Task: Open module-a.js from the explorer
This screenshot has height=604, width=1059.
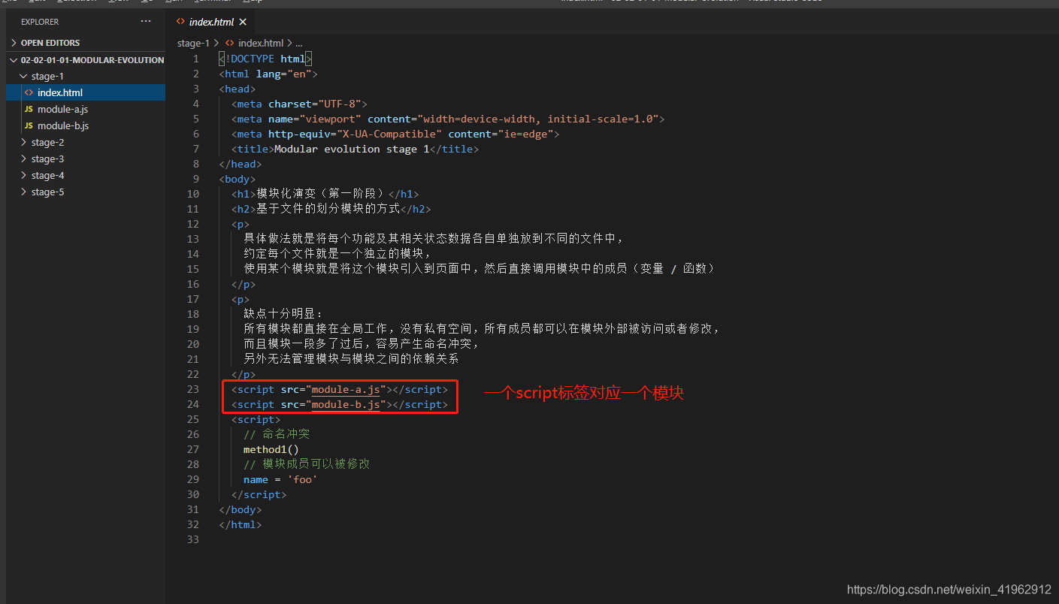Action: 85,109
